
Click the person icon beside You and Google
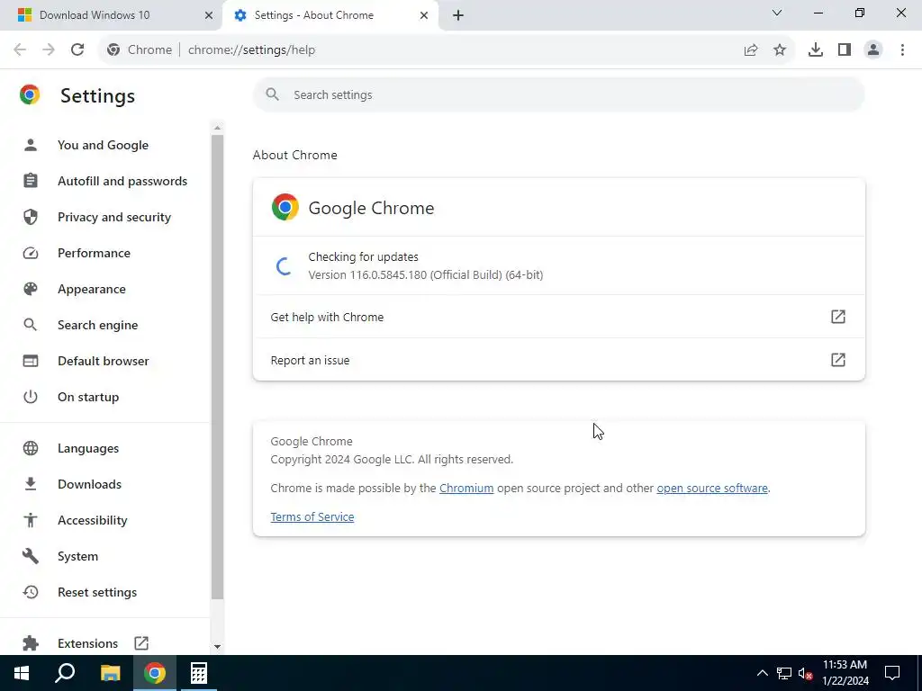point(31,145)
